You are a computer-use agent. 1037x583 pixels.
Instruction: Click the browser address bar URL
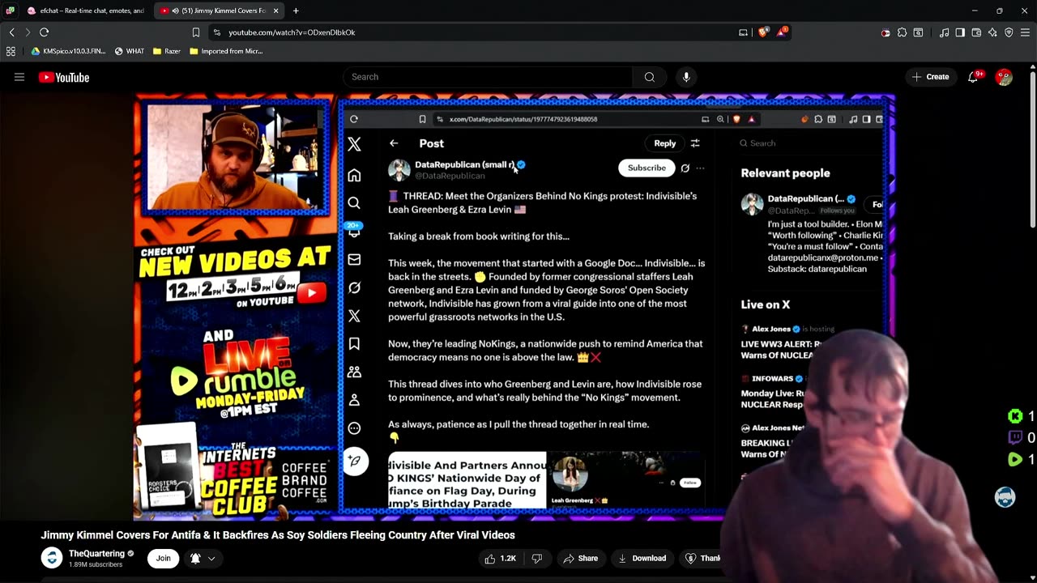292,32
